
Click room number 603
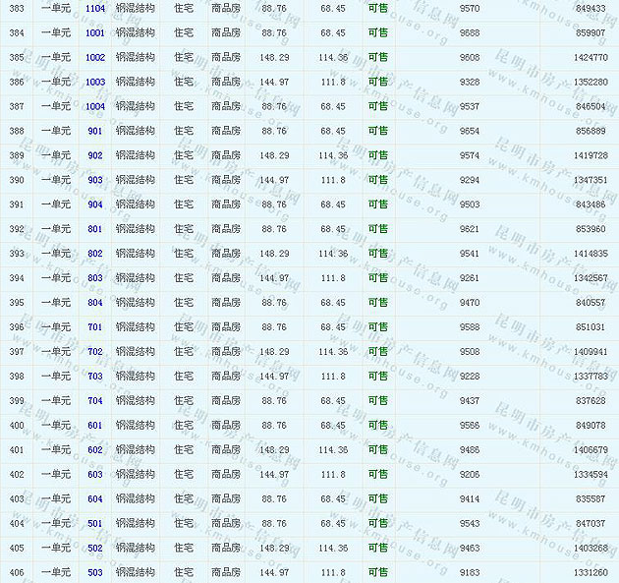pos(95,475)
